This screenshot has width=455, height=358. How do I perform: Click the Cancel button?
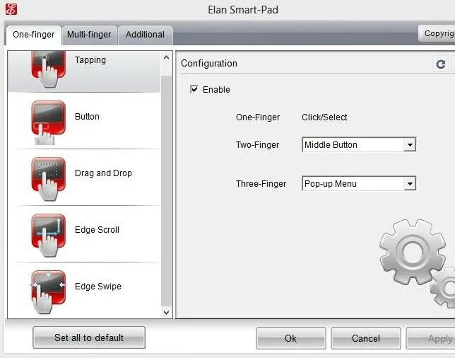tap(366, 338)
